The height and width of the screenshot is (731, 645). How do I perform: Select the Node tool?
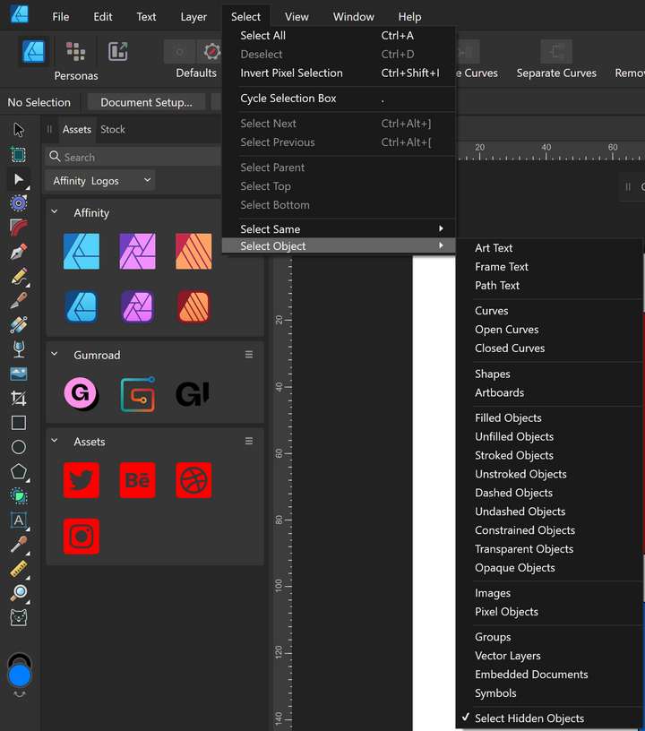pos(19,179)
